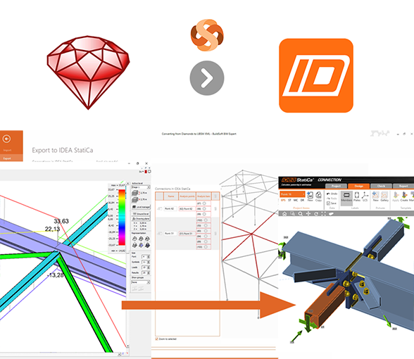The width and height of the screenshot is (414, 359).
Task: Open the Show groups dropdown
Action: pos(141,282)
